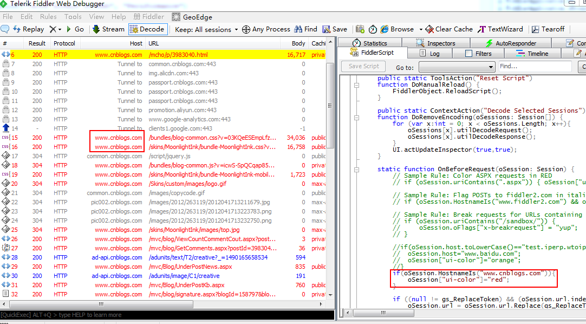586x324 pixels.
Task: Sort sessions by URL column
Action: tap(213, 43)
